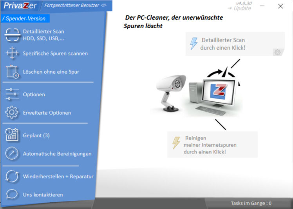Image resolution: width=293 pixels, height=209 pixels.
Task: Start Detaillierter Scan durch einen Klick
Action: pyautogui.click(x=223, y=44)
